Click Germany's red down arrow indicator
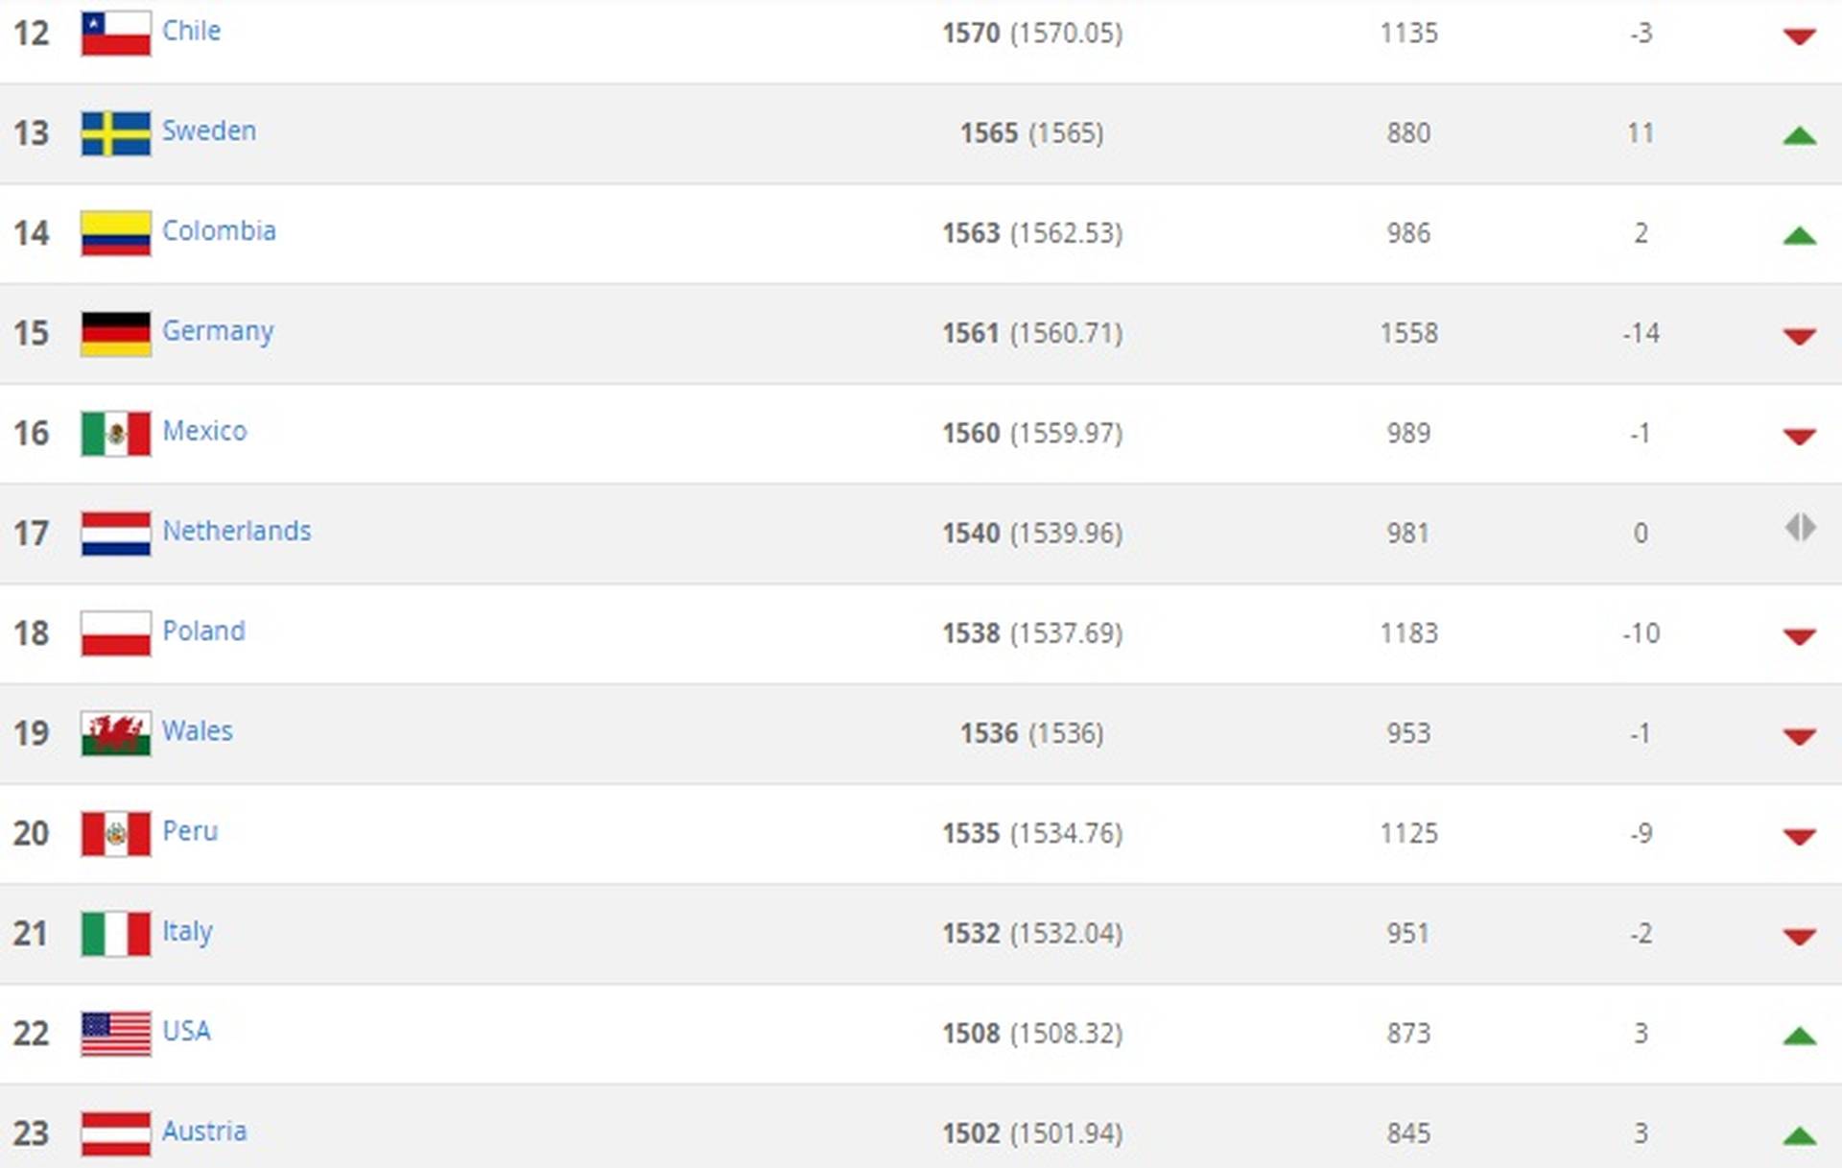This screenshot has height=1168, width=1842. tap(1800, 336)
